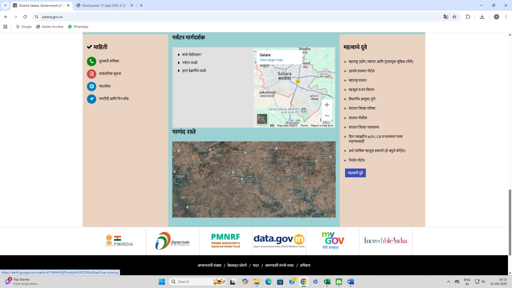Switch to the DocScanner 11 Sept tab
Viewport: 512px width, 288px height.
pos(104,5)
